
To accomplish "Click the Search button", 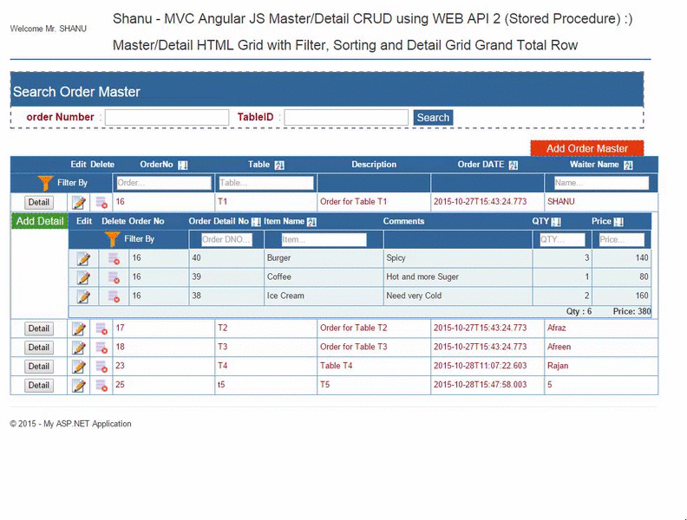I will pyautogui.click(x=433, y=118).
